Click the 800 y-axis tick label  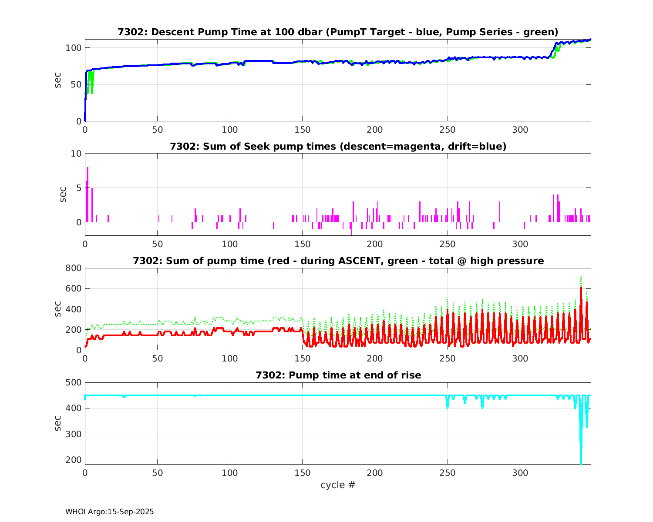pyautogui.click(x=73, y=268)
